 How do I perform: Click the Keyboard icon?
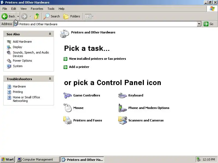pyautogui.click(x=122, y=95)
